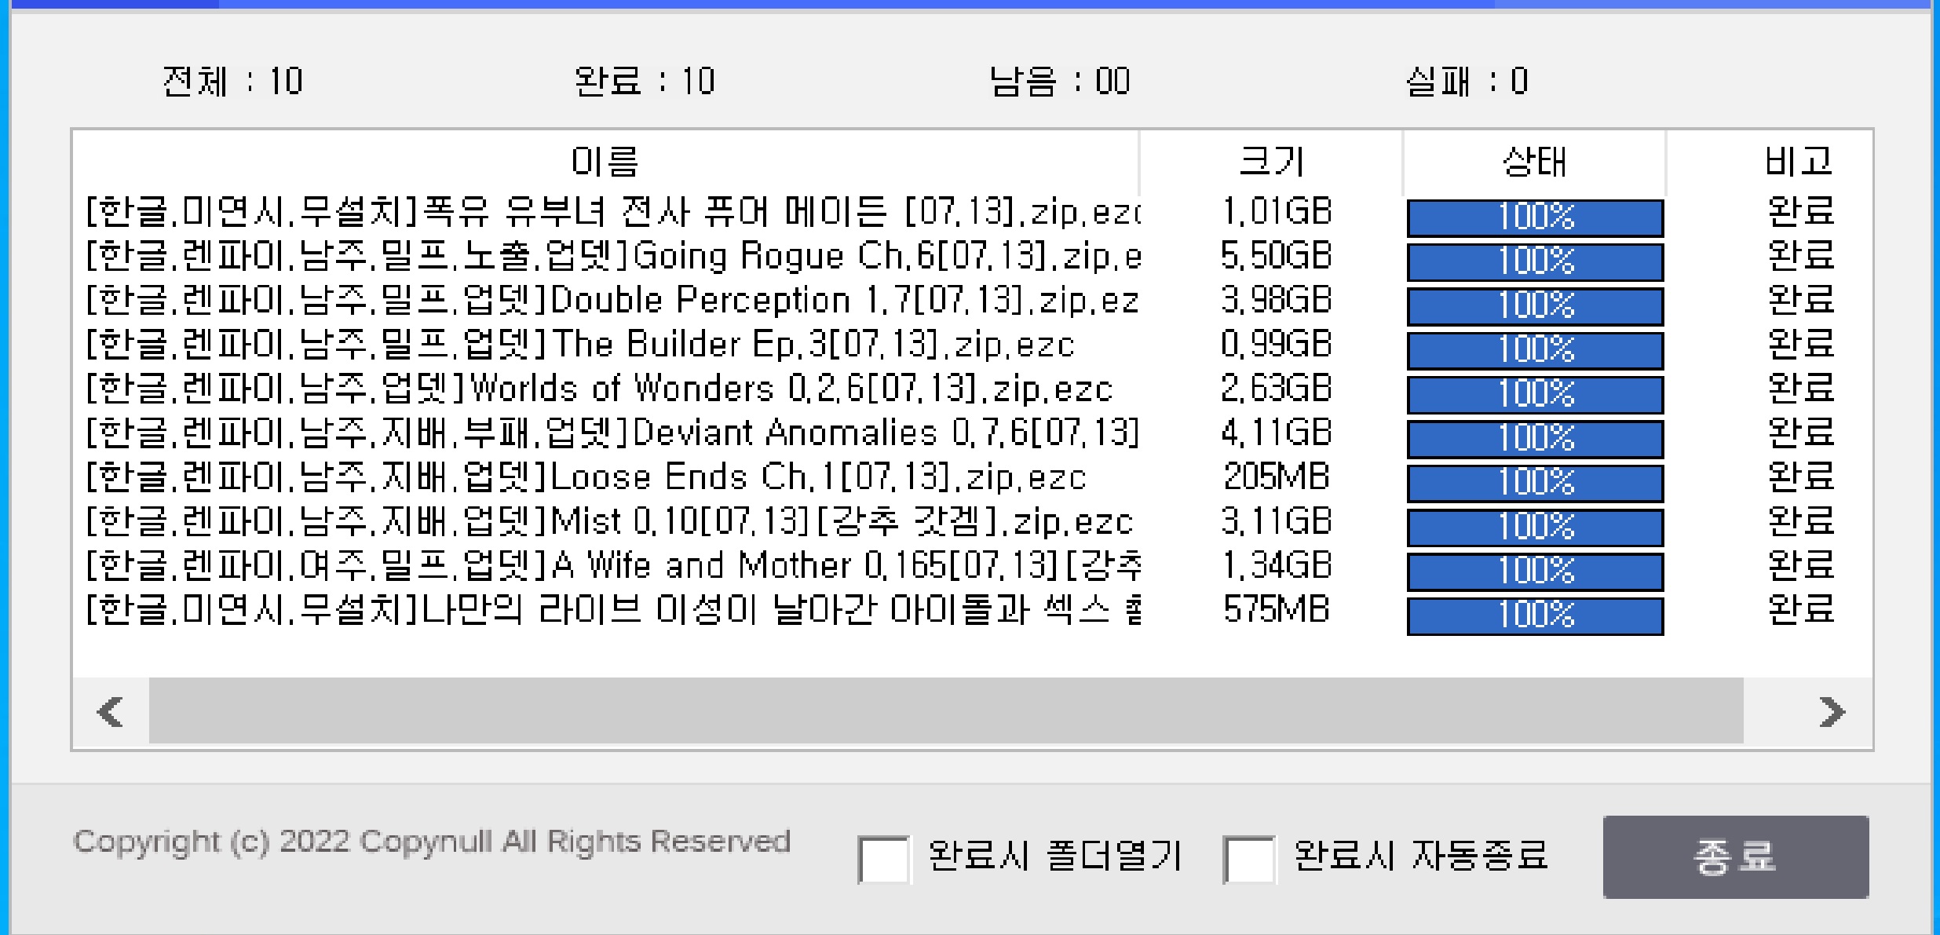
Task: Sort by 크기 column header
Action: (x=1270, y=162)
